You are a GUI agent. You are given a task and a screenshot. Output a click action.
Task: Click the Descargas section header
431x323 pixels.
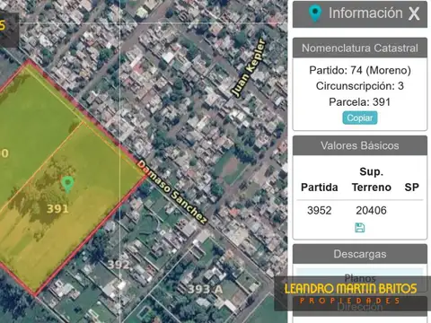coord(360,254)
